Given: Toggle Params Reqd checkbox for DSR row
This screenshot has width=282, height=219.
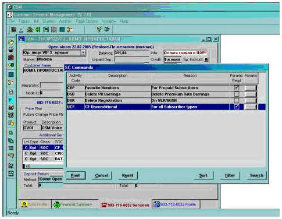Looking at the screenshot, I should point(237,100).
